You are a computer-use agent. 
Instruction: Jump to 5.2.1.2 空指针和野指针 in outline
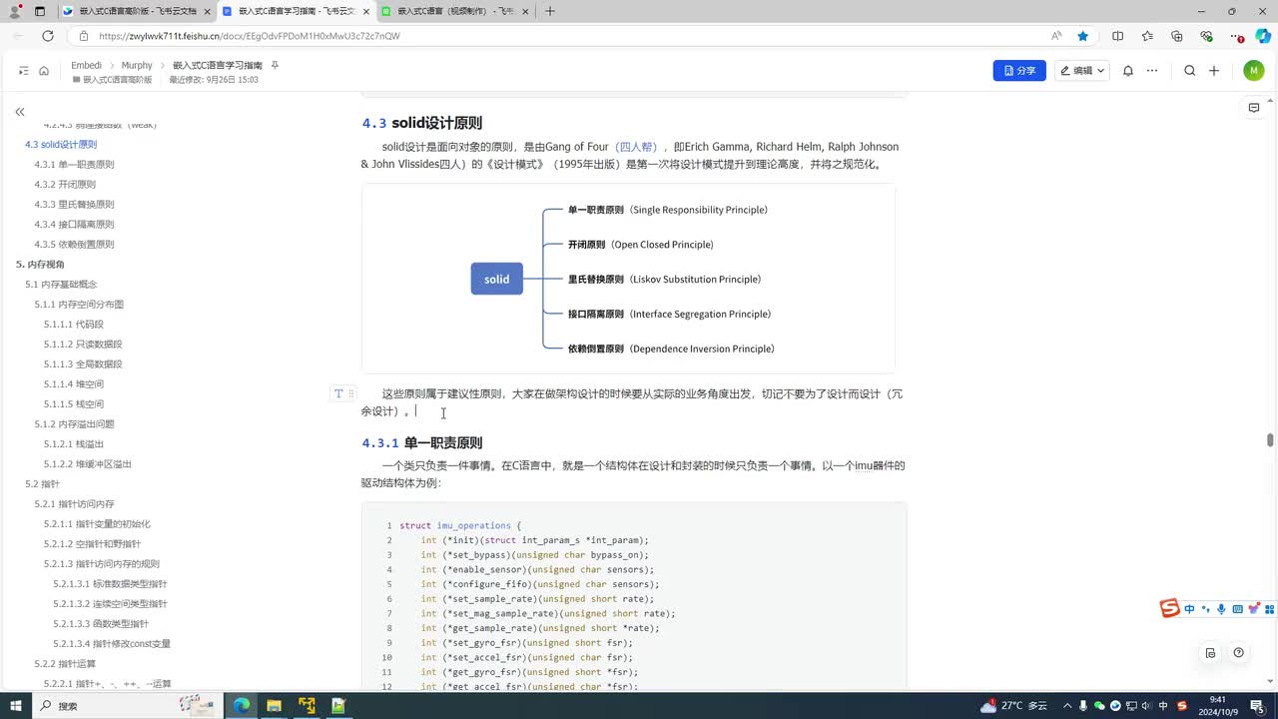tap(92, 544)
